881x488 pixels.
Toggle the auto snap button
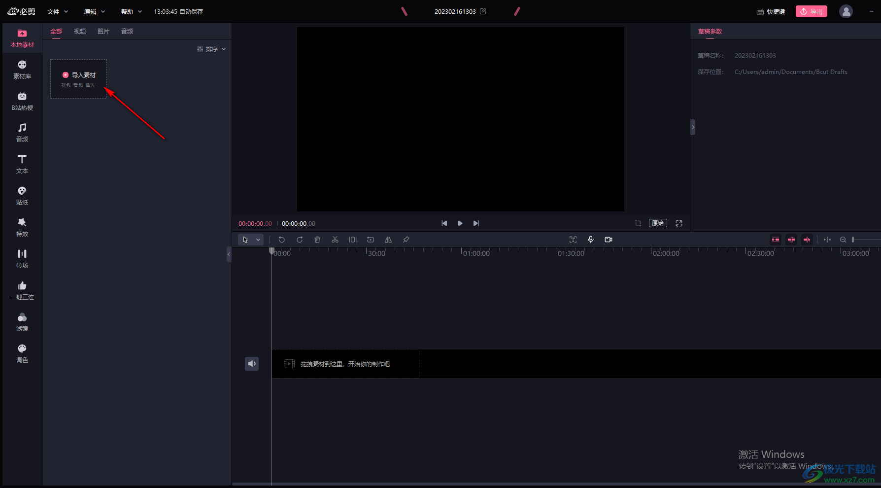[x=791, y=240]
